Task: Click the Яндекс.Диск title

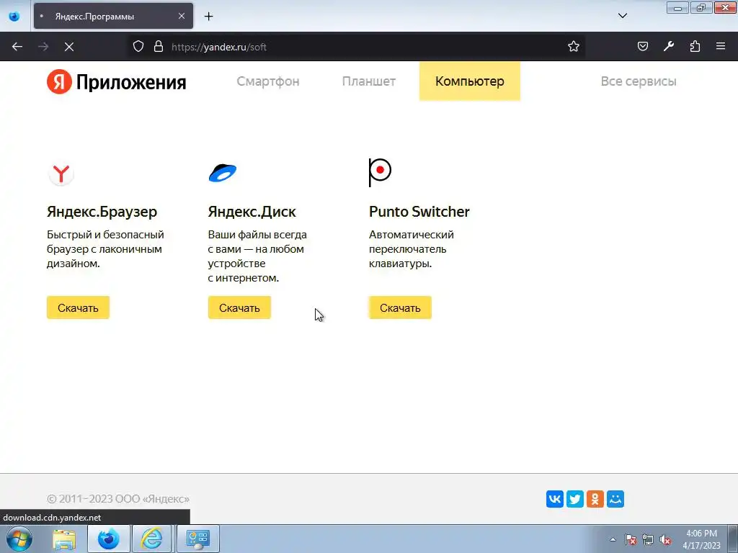Action: click(x=252, y=212)
